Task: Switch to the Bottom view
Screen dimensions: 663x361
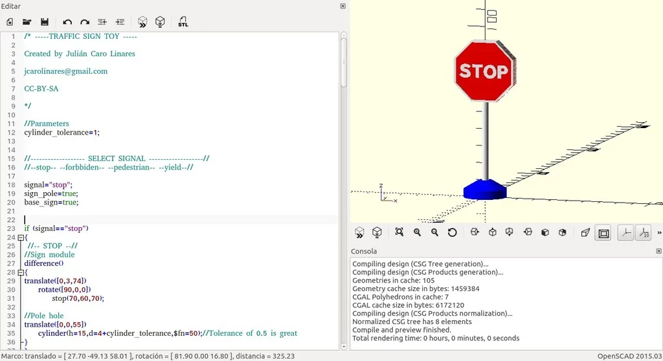Action: (x=510, y=232)
